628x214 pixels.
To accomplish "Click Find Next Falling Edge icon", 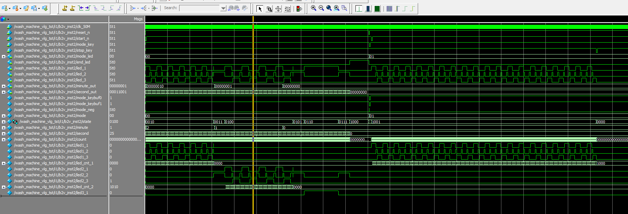I will click(104, 8).
